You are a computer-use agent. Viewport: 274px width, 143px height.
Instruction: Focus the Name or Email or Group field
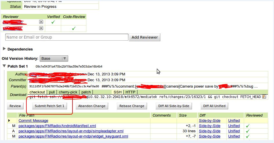coord(67,37)
